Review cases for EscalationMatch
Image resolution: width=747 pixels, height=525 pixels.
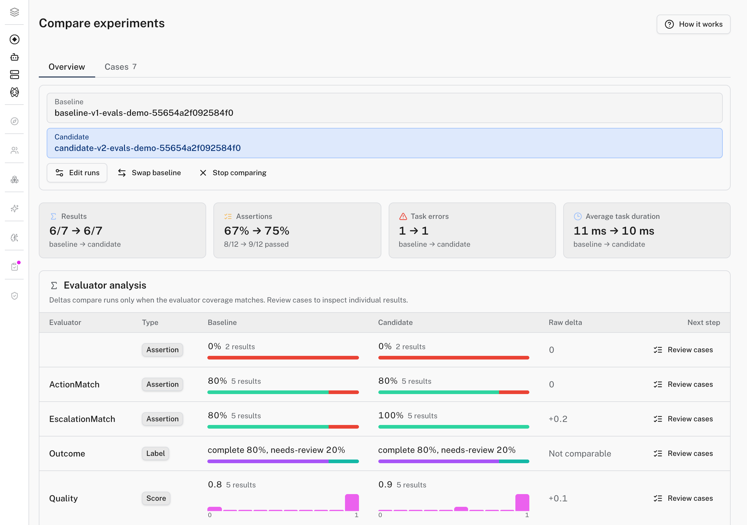coord(683,419)
